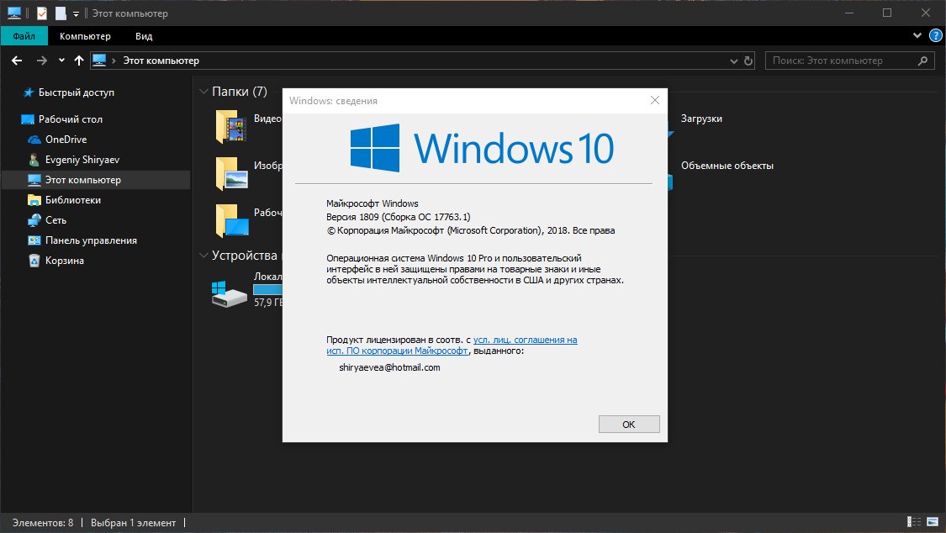Click the Библиотеки folder icon
The height and width of the screenshot is (533, 946).
(34, 200)
